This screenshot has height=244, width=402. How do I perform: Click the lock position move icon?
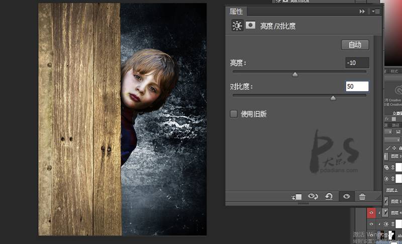[x=394, y=148]
